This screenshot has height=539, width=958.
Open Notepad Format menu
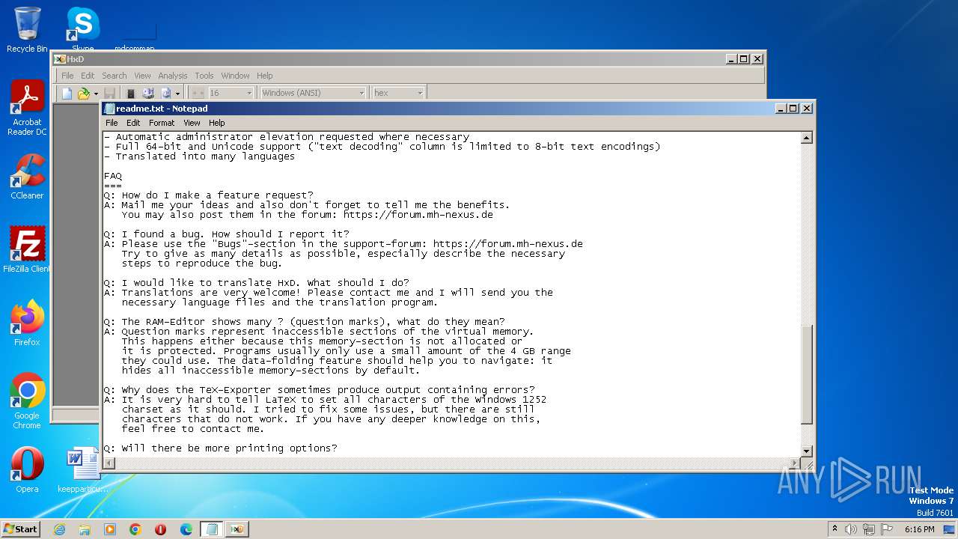click(x=162, y=123)
